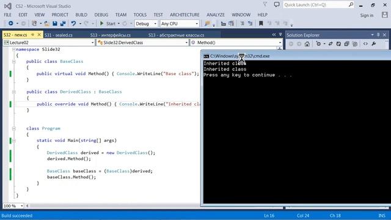This screenshot has height=220, width=391.
Task: Collapse the BaseClass code region
Action: (13, 61)
